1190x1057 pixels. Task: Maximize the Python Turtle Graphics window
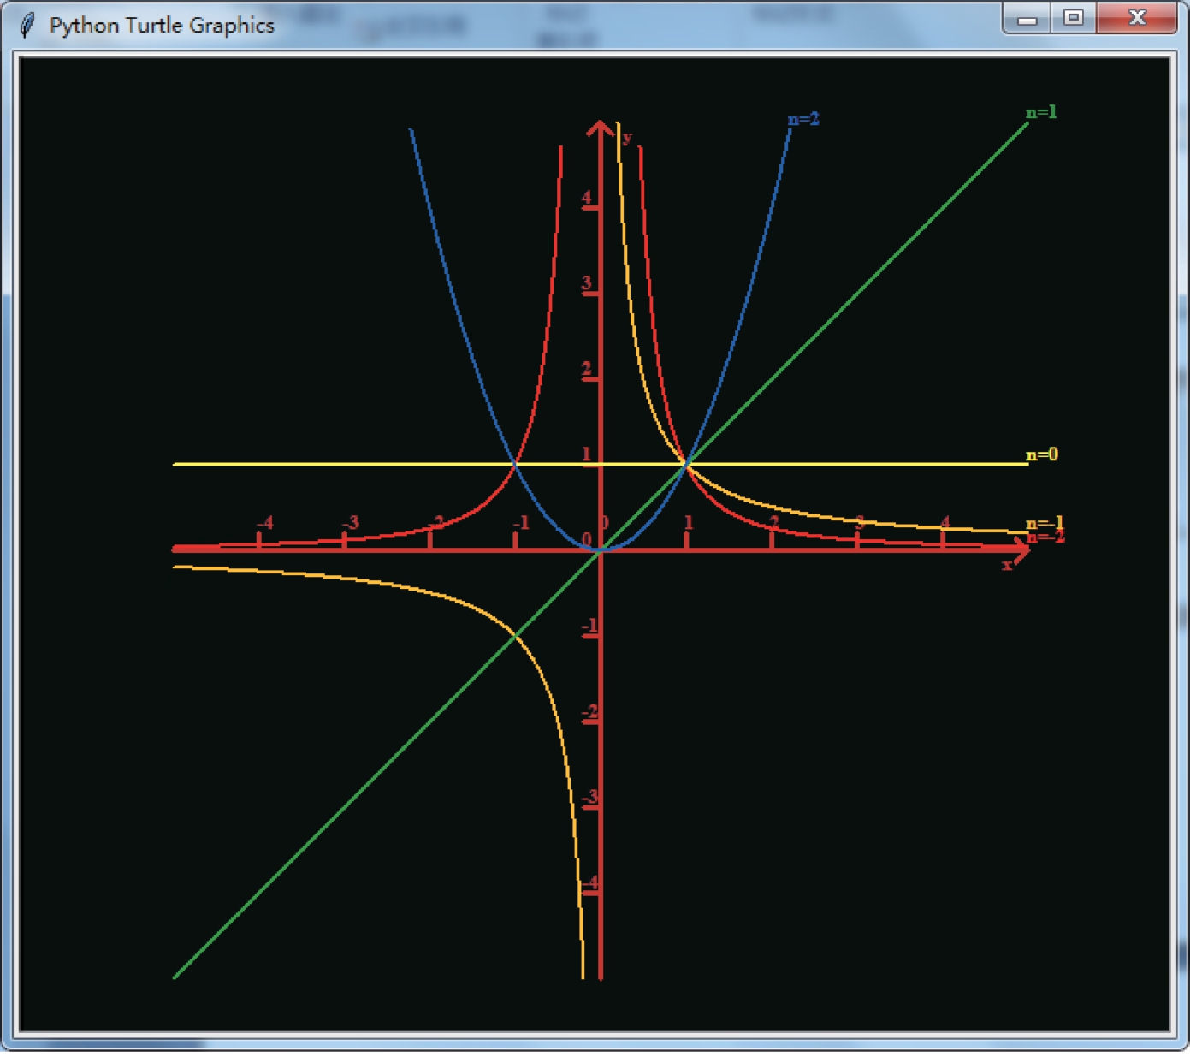pyautogui.click(x=1074, y=18)
